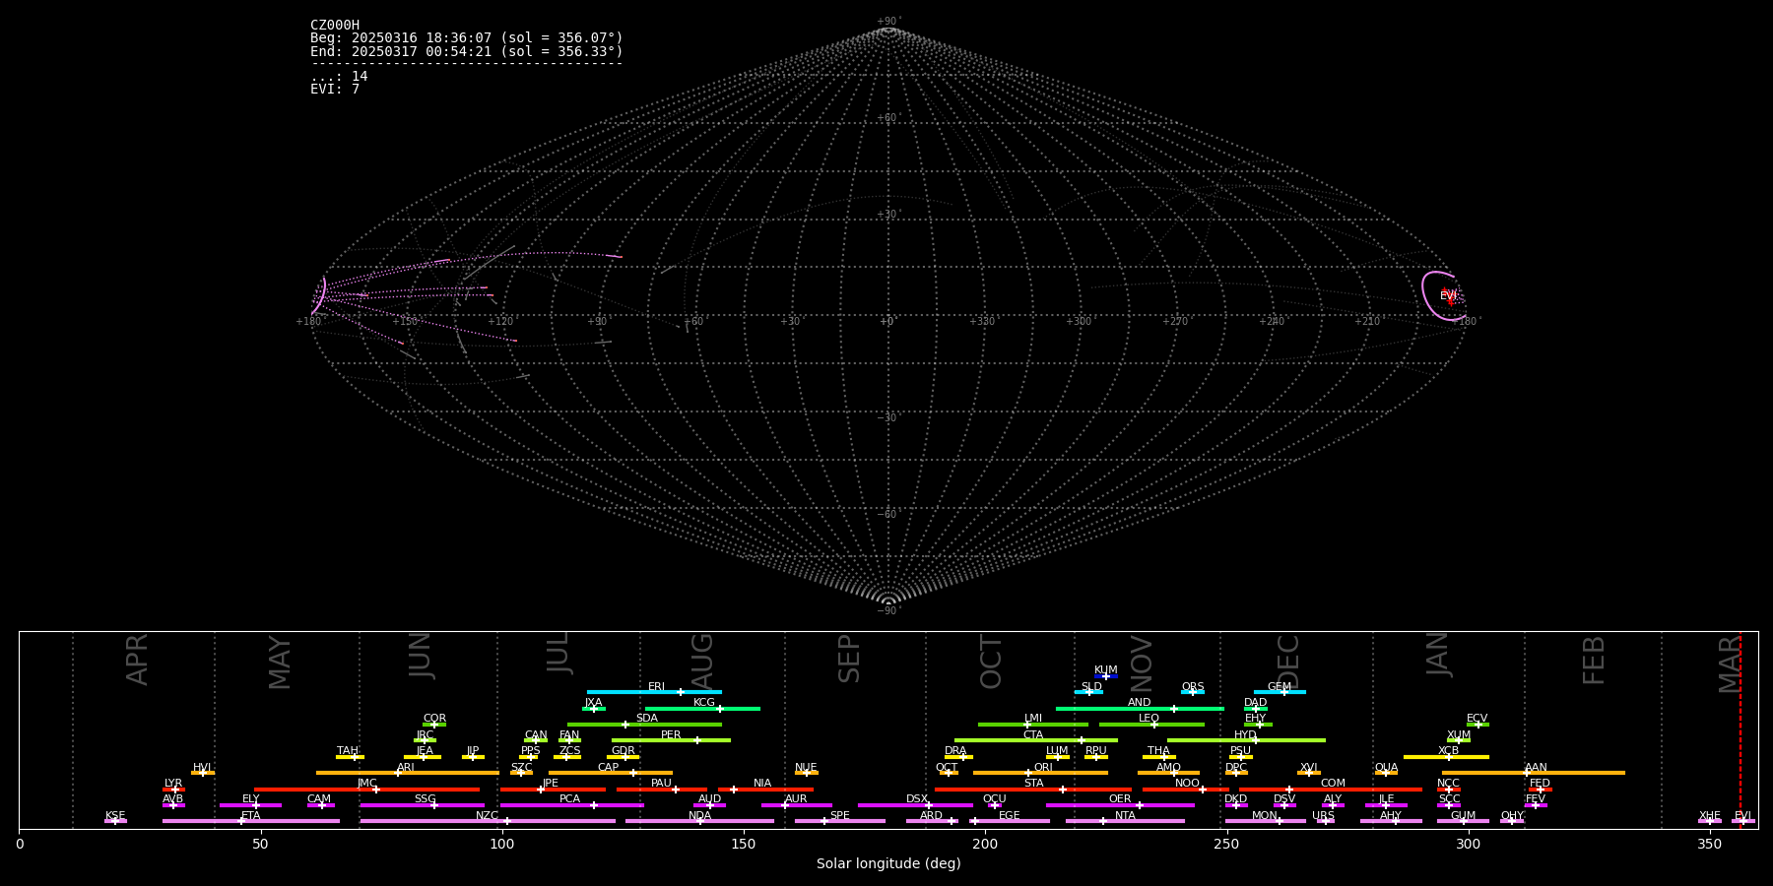This screenshot has width=1773, height=886.
Task: Select the End: 20250317 00:54:21 line
Action: (467, 51)
